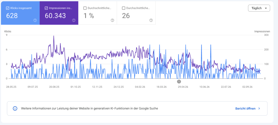Click the 22.07.26 date label

coord(226,87)
